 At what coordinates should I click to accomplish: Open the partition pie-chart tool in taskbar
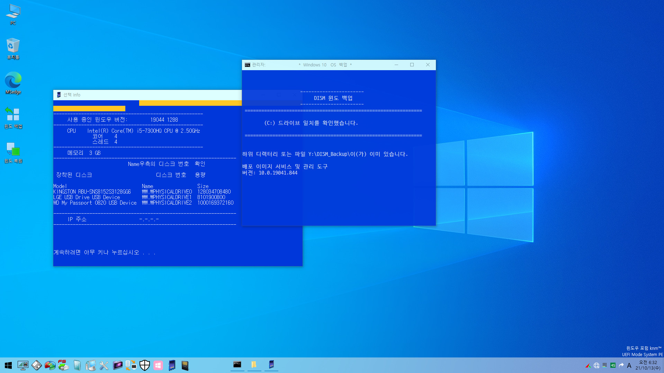[x=50, y=365]
